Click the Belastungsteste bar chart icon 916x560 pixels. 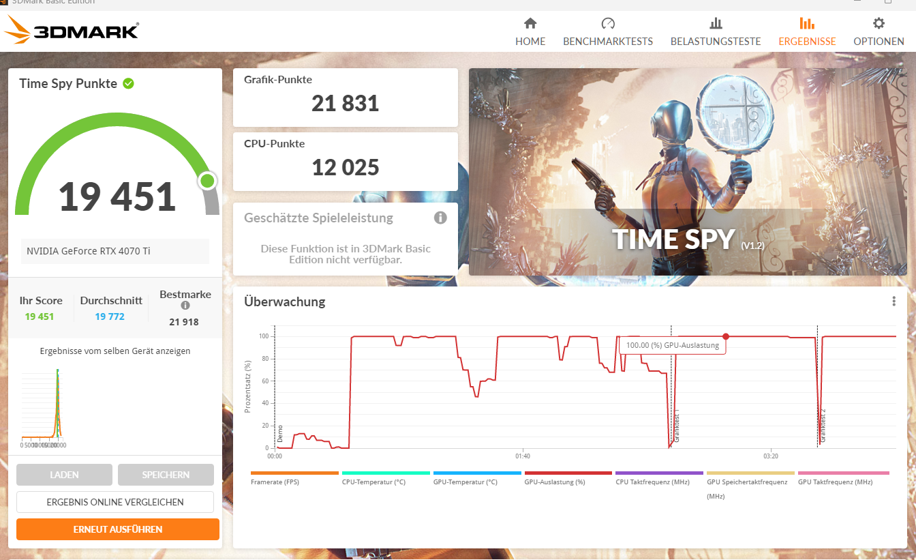(x=716, y=23)
